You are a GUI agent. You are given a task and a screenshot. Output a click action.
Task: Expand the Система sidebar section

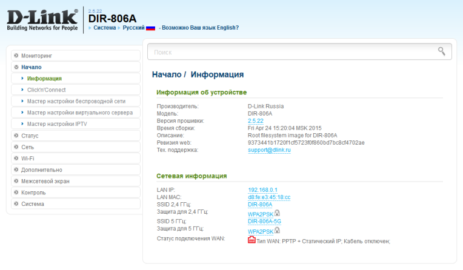tap(76, 204)
